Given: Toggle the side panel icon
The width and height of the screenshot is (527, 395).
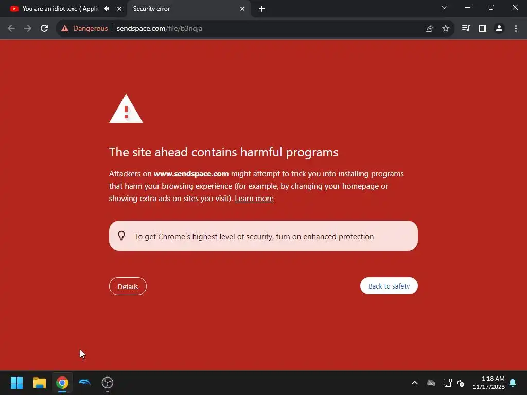Looking at the screenshot, I should pos(483,29).
